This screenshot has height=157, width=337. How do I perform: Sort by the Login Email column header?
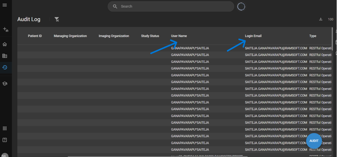click(x=253, y=36)
